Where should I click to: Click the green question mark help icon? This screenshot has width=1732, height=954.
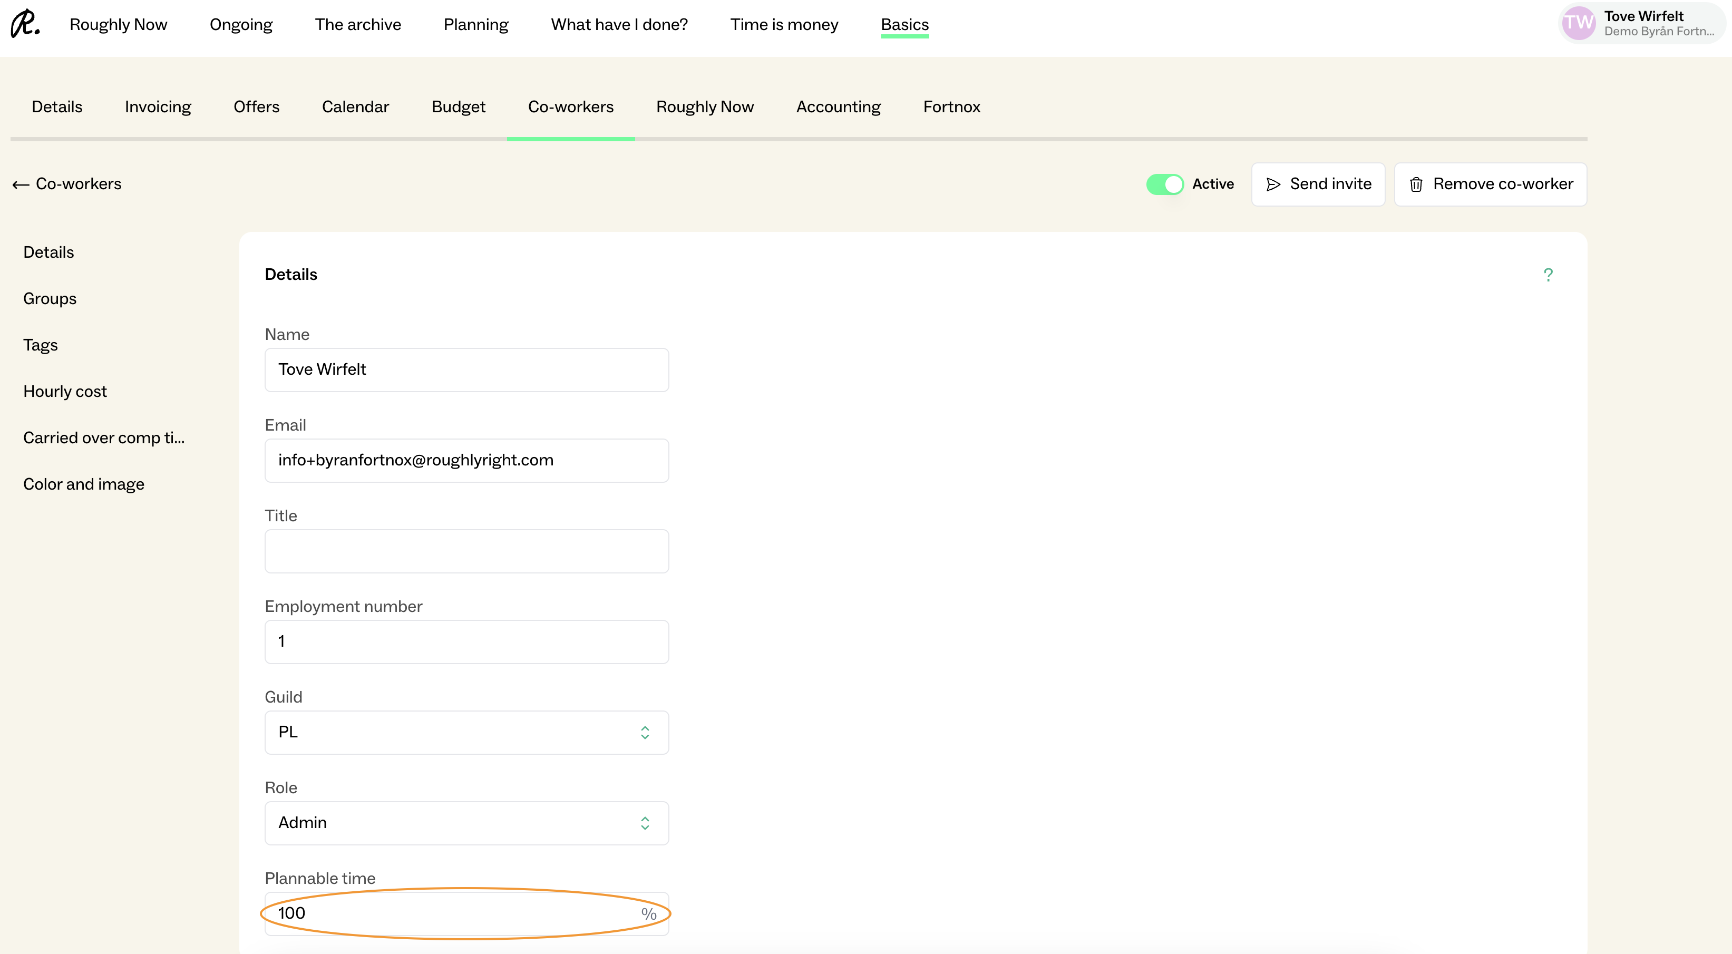1548,275
